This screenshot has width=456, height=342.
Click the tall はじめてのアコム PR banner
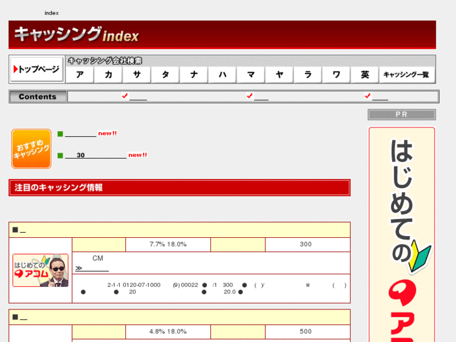(401, 235)
